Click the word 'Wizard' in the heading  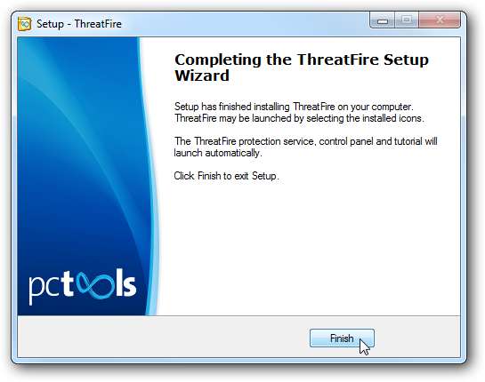(x=202, y=76)
